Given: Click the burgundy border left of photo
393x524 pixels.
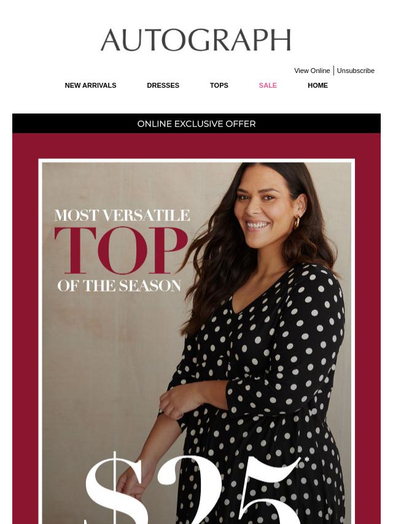Looking at the screenshot, I should pyautogui.click(x=25, y=334).
